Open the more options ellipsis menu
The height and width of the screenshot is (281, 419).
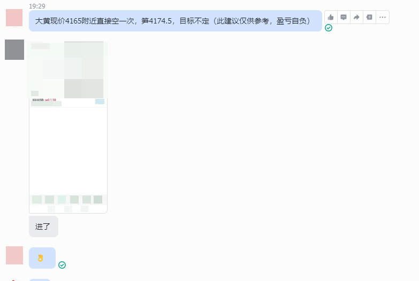tap(383, 17)
